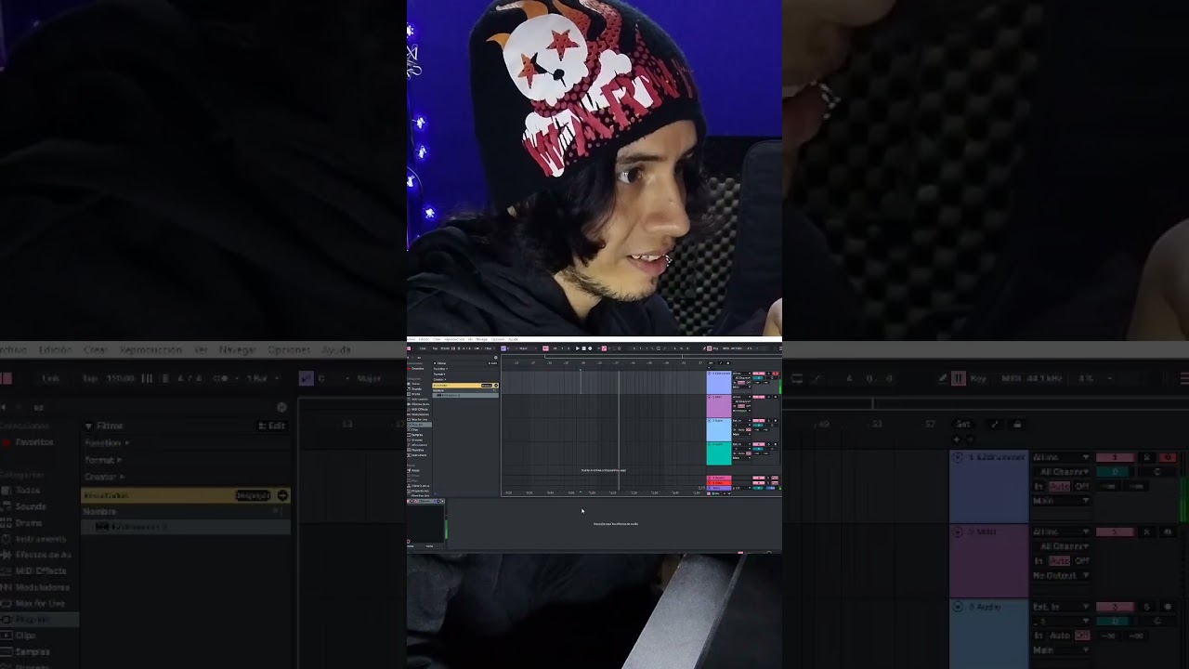Click the bar 29 marker in arrangement ruler

click(x=583, y=362)
